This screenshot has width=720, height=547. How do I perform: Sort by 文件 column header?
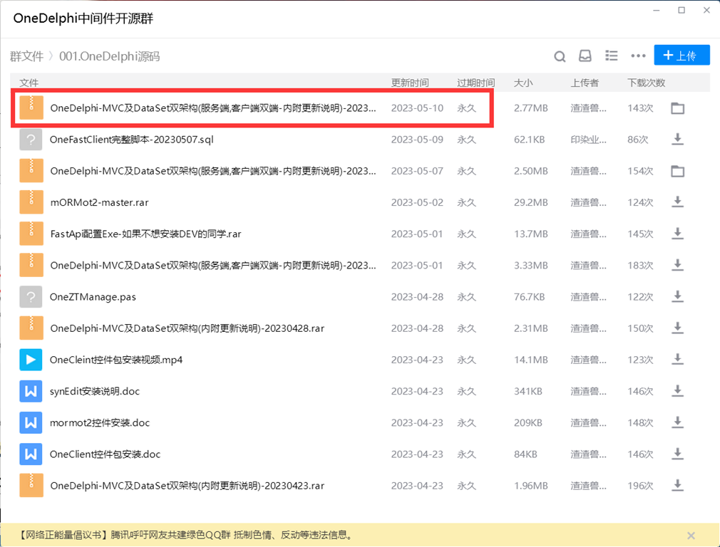click(x=29, y=83)
